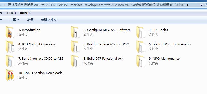Open the 5. Build Interface AS2 to IDOC folder icon
Image resolution: width=207 pixels, height=94 pixels.
[75, 47]
